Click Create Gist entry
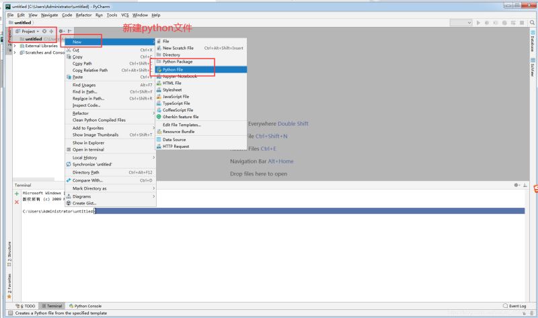Image resolution: width=538 pixels, height=318 pixels. (x=110, y=204)
